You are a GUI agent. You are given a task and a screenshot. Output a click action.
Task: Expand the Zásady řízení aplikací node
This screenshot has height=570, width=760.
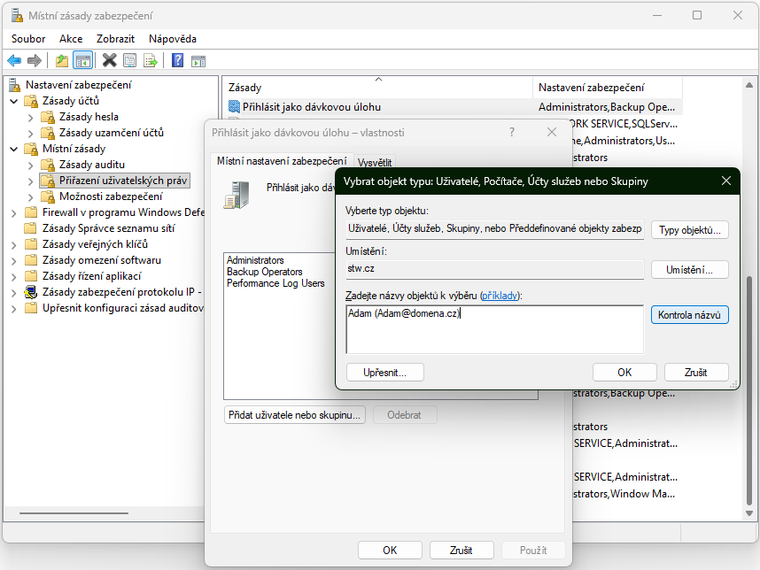[x=14, y=276]
